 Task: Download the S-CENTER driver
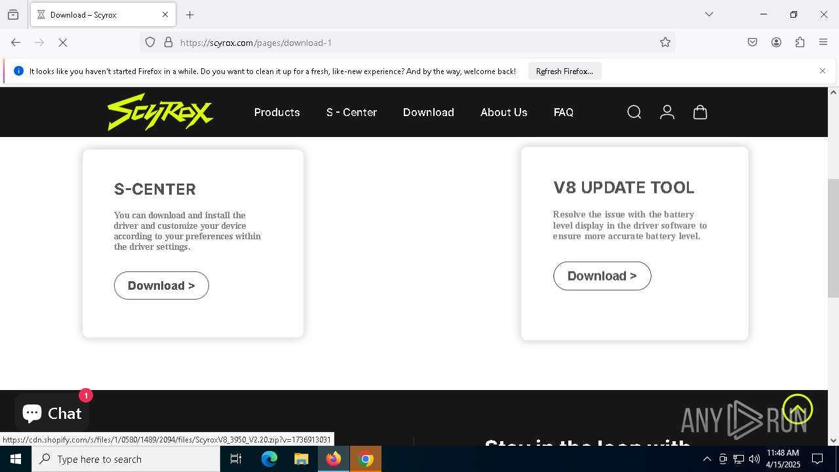tap(161, 286)
